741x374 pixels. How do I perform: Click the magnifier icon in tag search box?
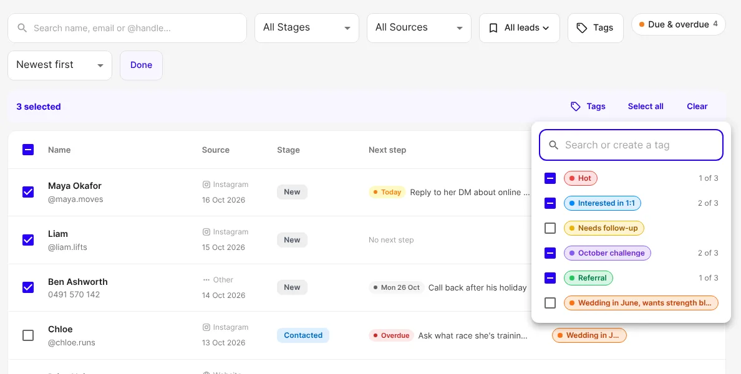pos(554,145)
